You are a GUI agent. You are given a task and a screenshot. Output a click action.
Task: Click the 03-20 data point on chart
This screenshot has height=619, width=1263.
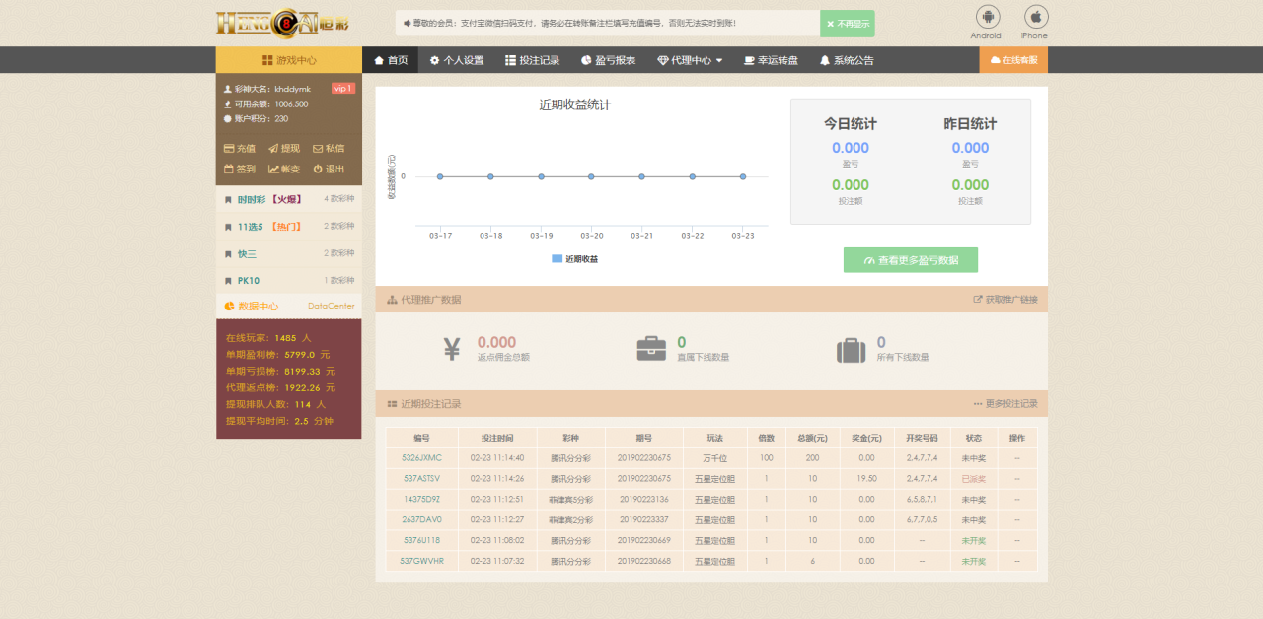pos(591,176)
